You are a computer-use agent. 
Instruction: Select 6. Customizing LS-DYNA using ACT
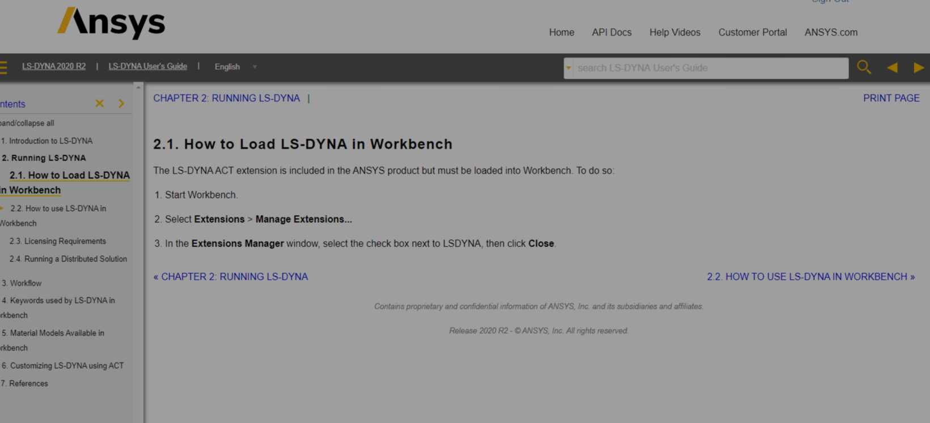[62, 366]
